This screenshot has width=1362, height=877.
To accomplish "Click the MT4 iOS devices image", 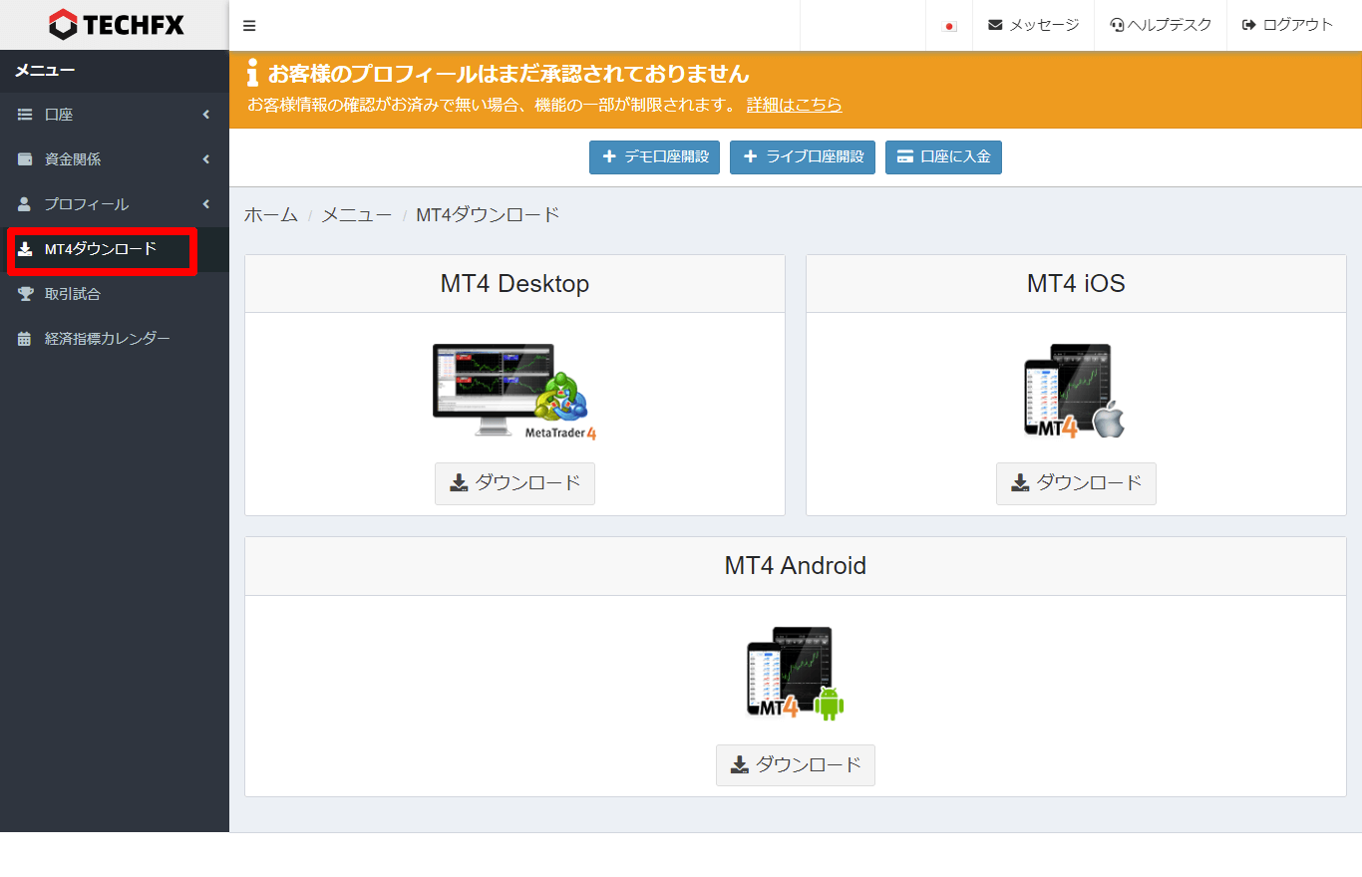I will pyautogui.click(x=1075, y=392).
